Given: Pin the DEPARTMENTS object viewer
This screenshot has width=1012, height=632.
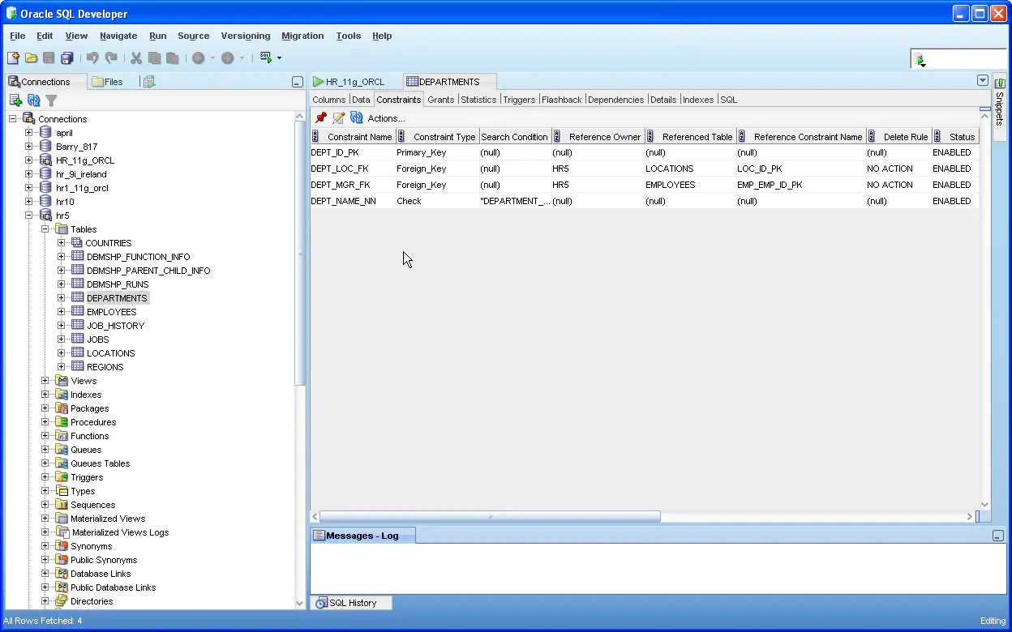Looking at the screenshot, I should (320, 117).
